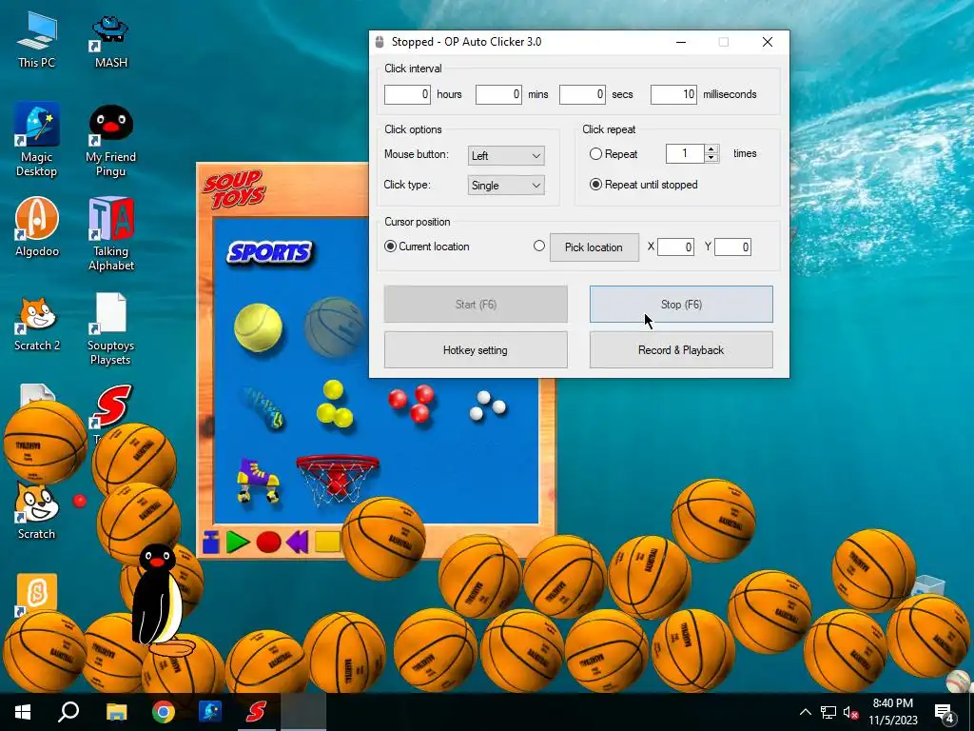This screenshot has height=731, width=974.
Task: Open taskbar search magnifier
Action: click(x=68, y=712)
